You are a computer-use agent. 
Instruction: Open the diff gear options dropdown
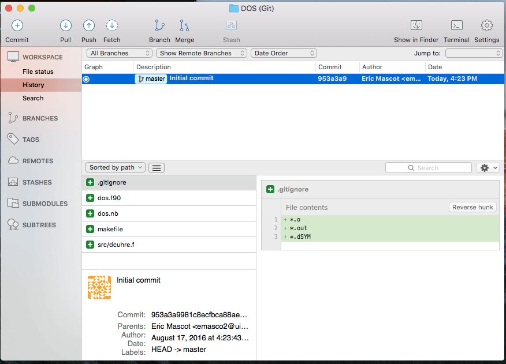pos(488,168)
